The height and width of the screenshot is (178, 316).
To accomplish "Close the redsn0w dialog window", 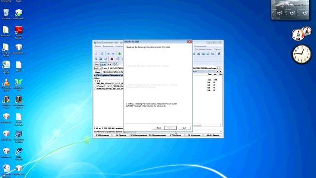I will (189, 42).
